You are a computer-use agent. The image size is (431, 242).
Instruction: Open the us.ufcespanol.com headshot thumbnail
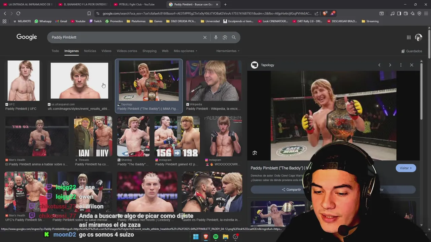(x=79, y=81)
